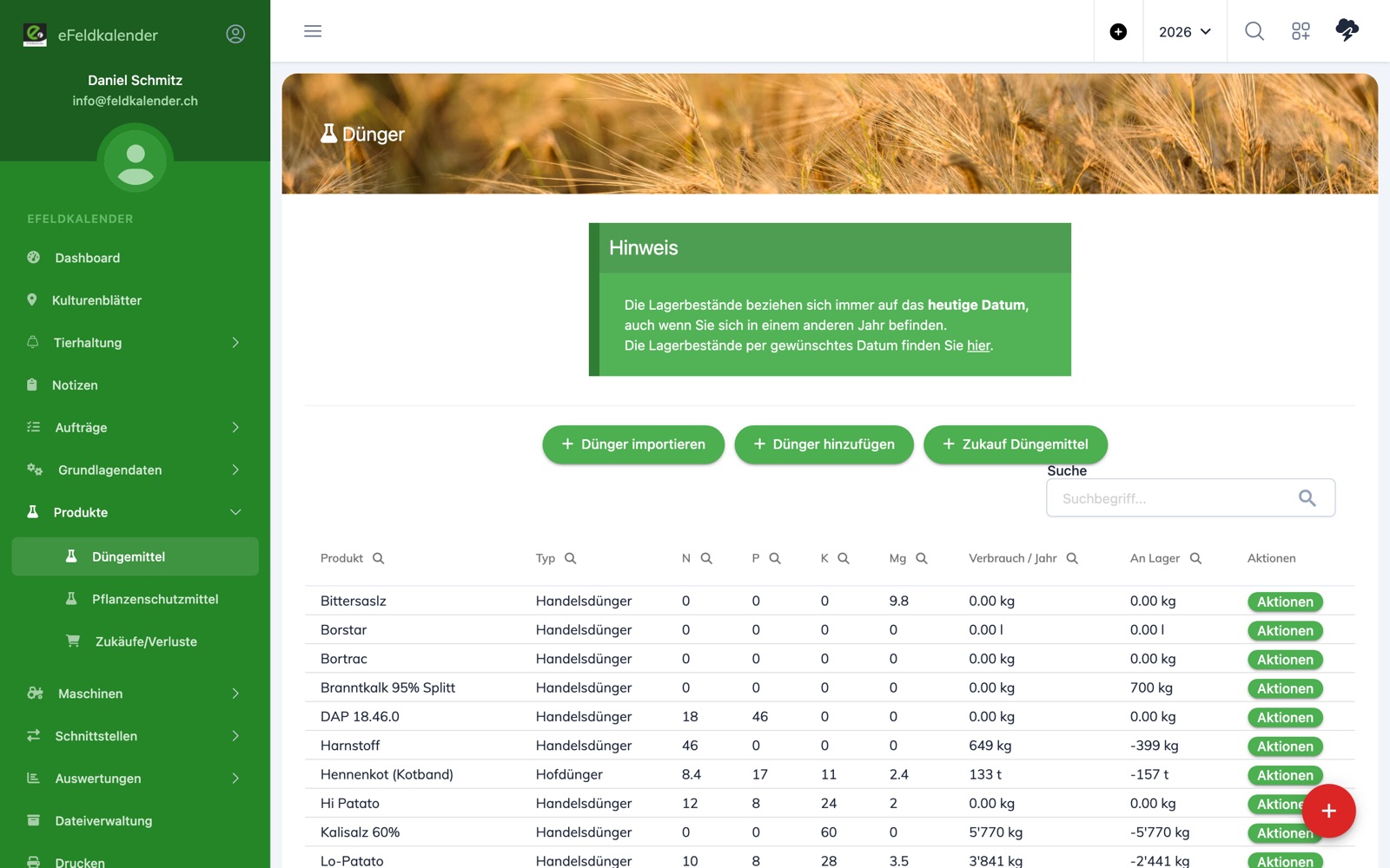Follow the 'hier' link in the Hinweis box
This screenshot has width=1390, height=868.
[x=978, y=345]
